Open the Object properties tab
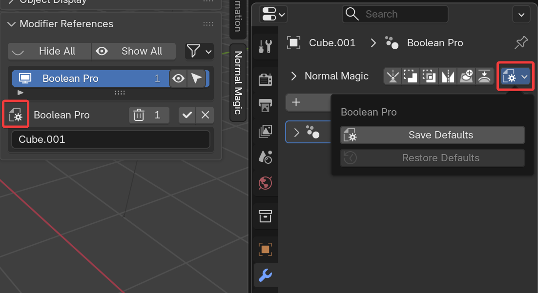Image resolution: width=538 pixels, height=293 pixels. point(265,249)
